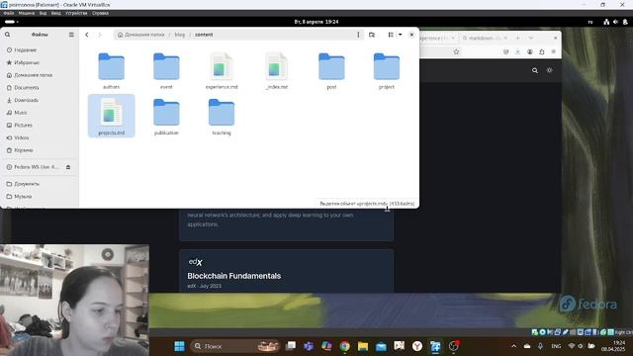Select the projects.md file

click(x=111, y=117)
